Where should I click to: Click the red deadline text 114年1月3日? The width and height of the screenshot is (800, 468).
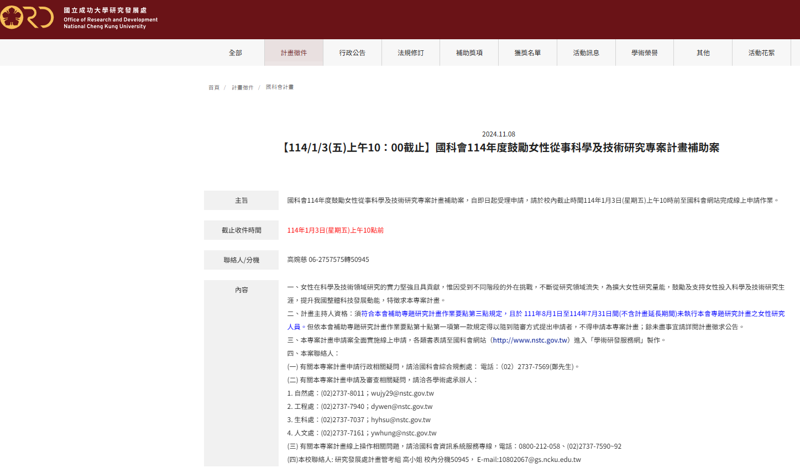[335, 230]
